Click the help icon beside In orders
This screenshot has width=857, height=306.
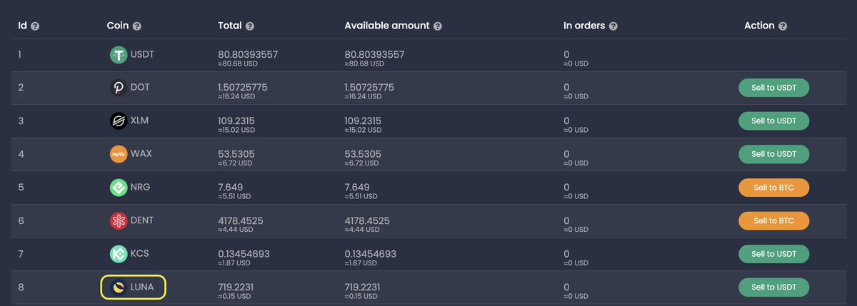pyautogui.click(x=613, y=26)
